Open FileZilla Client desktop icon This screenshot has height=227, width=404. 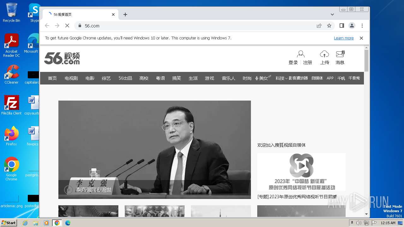11,105
